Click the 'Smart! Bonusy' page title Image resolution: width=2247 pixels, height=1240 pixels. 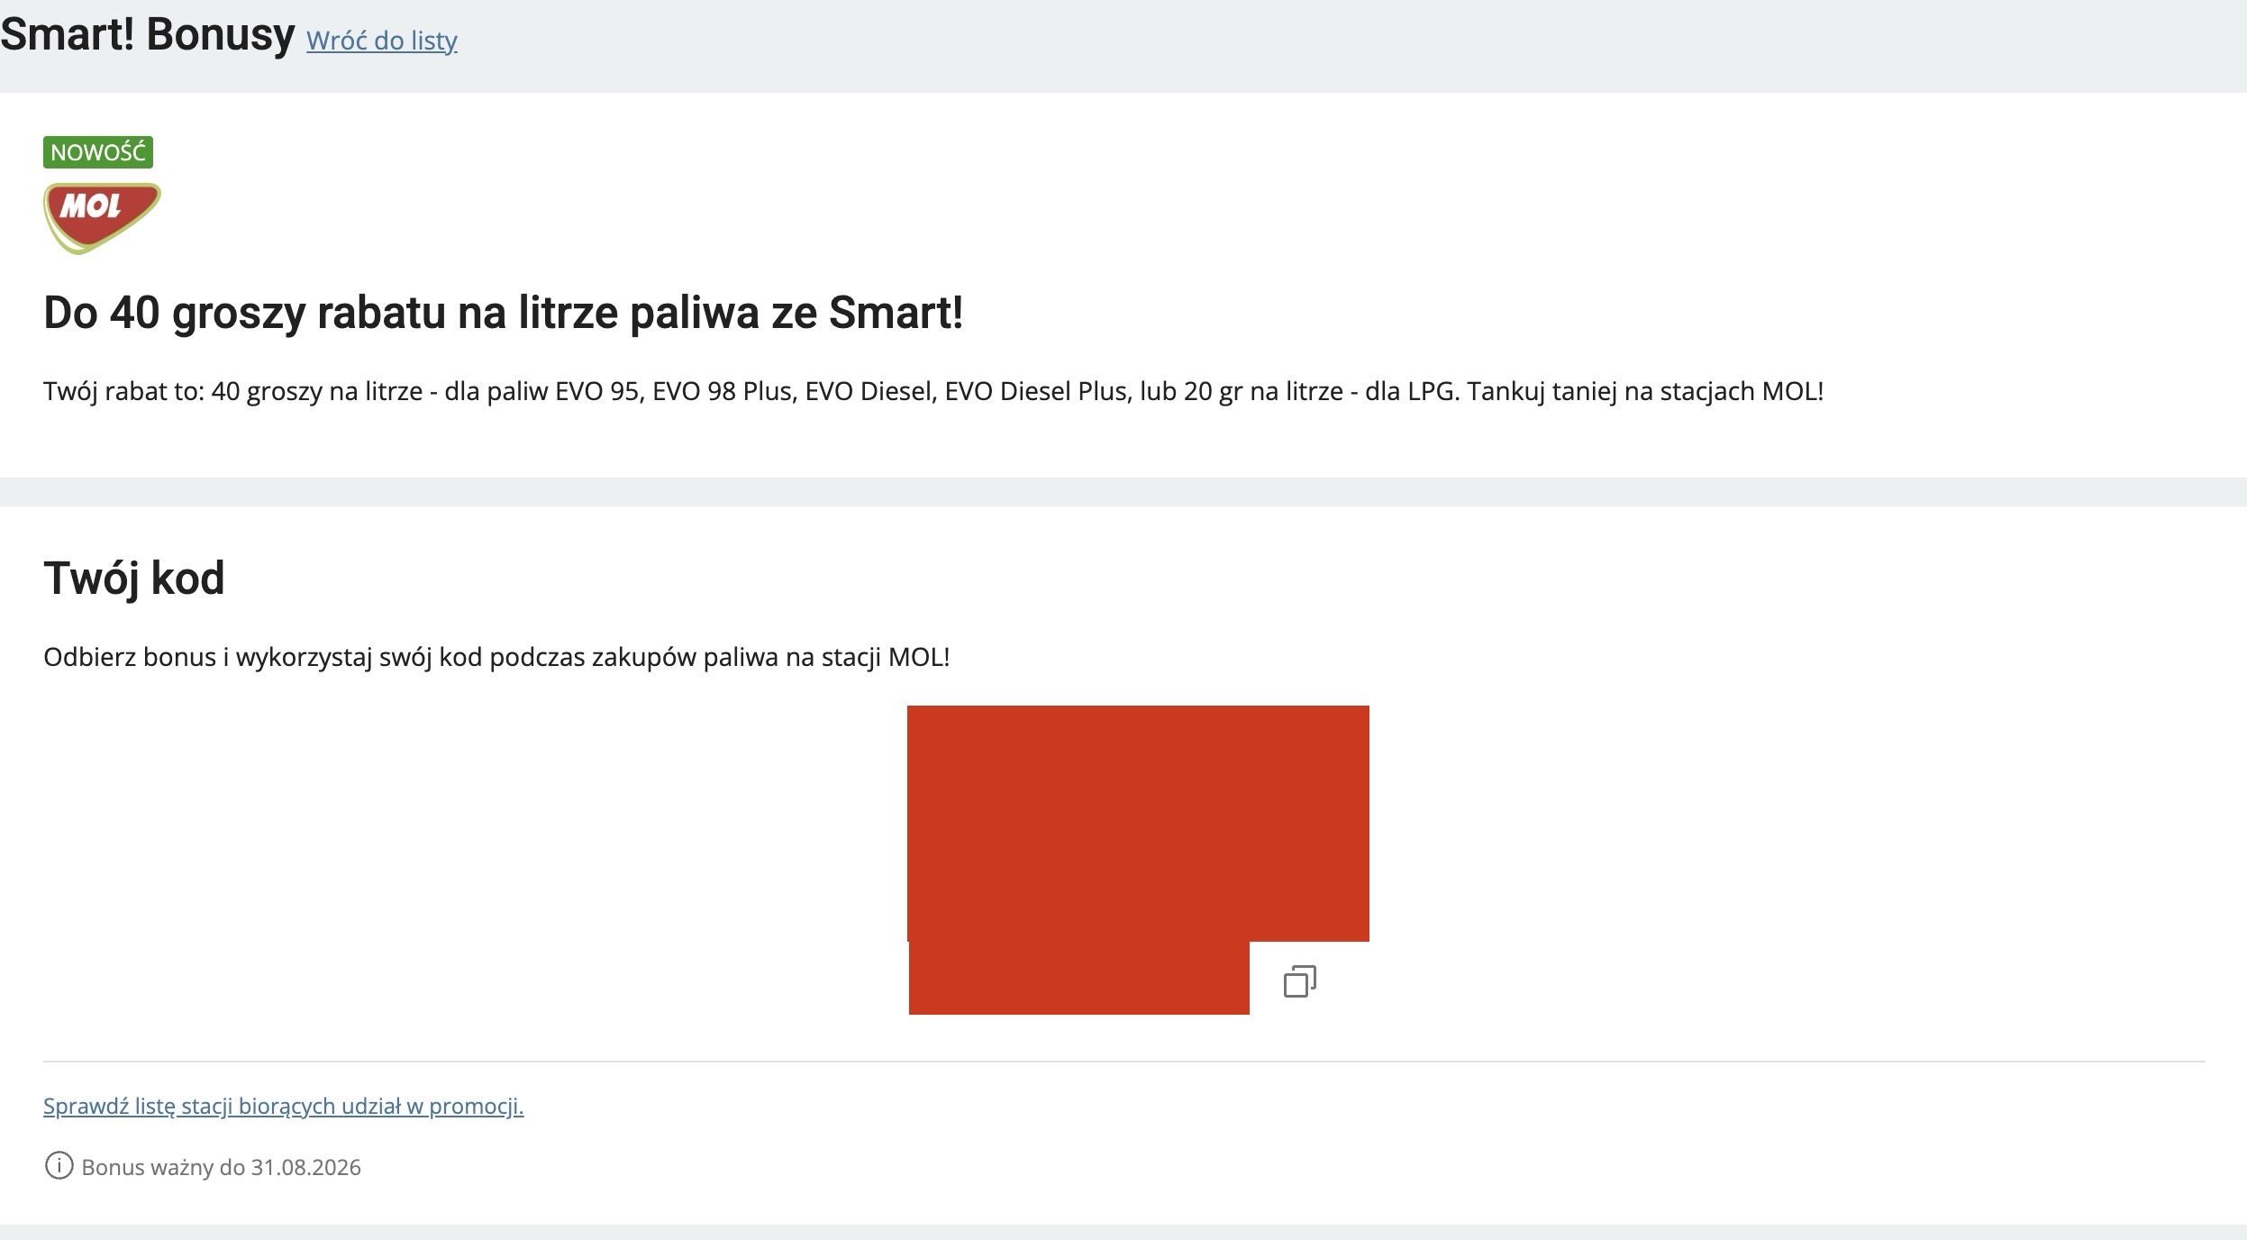(x=148, y=34)
